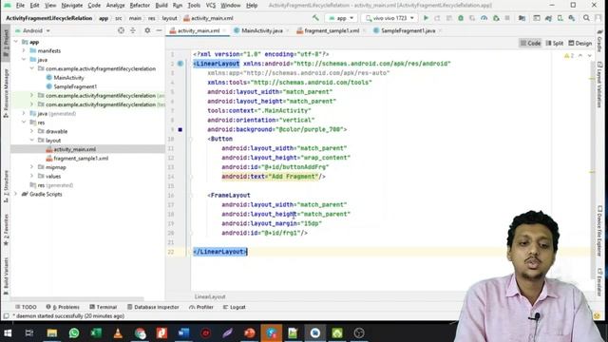Switch editor to Design view
The width and height of the screenshot is (608, 342).
[x=580, y=43]
